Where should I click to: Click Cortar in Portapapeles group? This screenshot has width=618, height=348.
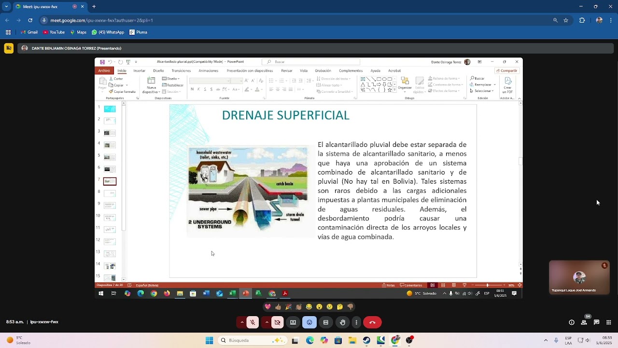coord(116,79)
